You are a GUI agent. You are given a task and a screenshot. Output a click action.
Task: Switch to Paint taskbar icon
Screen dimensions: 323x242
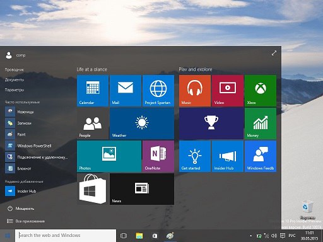(x=170, y=236)
